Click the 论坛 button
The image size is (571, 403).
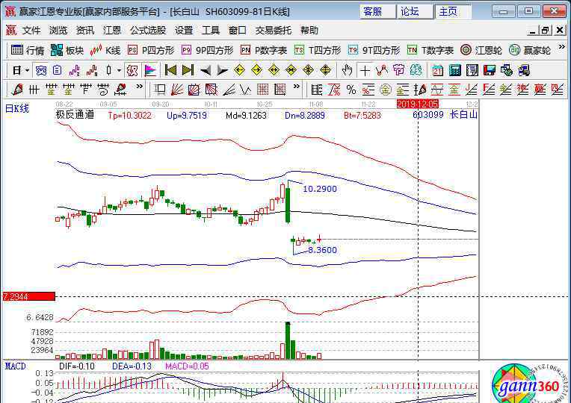pos(410,11)
